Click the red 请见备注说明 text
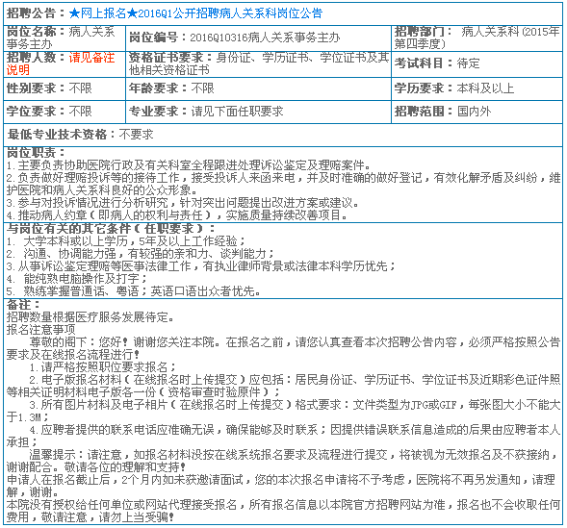Image resolution: width=567 pixels, height=528 pixels. pyautogui.click(x=61, y=63)
